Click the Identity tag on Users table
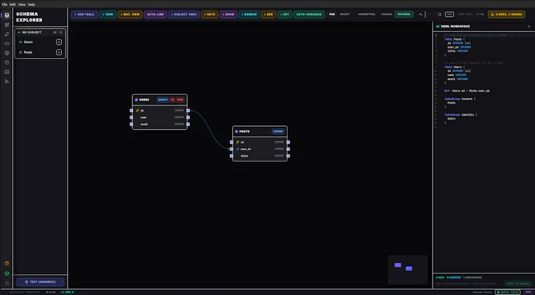Image resolution: width=535 pixels, height=295 pixels. click(x=163, y=100)
